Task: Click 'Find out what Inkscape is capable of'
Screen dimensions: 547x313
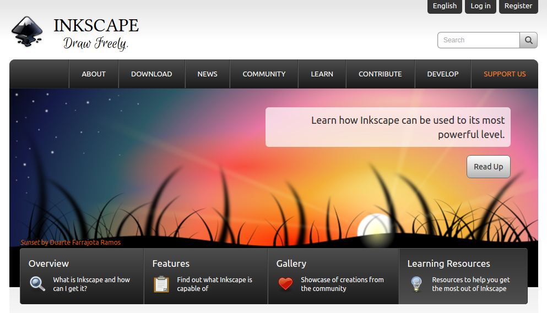Action: pos(214,284)
